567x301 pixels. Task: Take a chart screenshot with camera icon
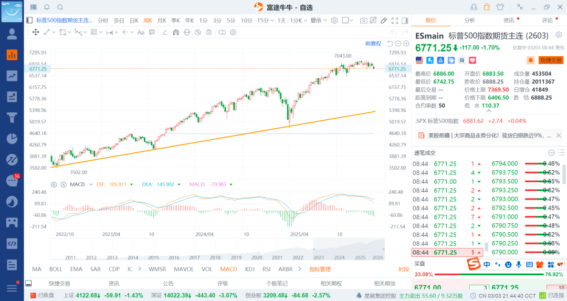[x=364, y=20]
